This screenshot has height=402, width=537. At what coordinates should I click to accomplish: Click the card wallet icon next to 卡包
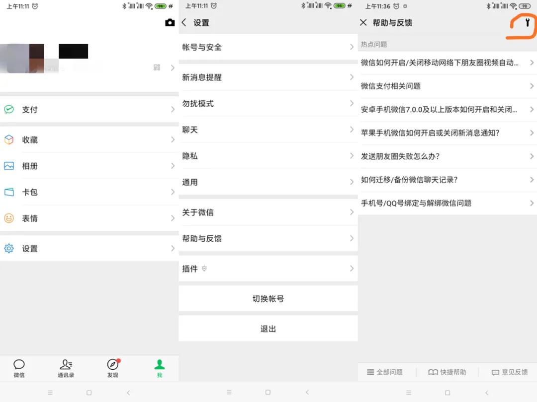point(9,192)
